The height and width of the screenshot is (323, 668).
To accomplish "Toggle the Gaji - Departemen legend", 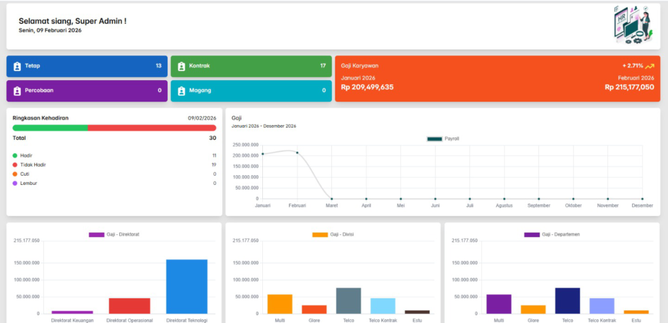I will (x=551, y=234).
